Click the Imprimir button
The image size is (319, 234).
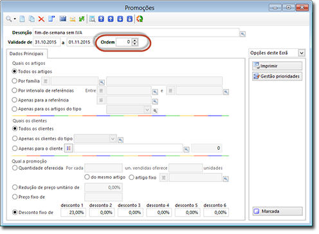[277, 66]
